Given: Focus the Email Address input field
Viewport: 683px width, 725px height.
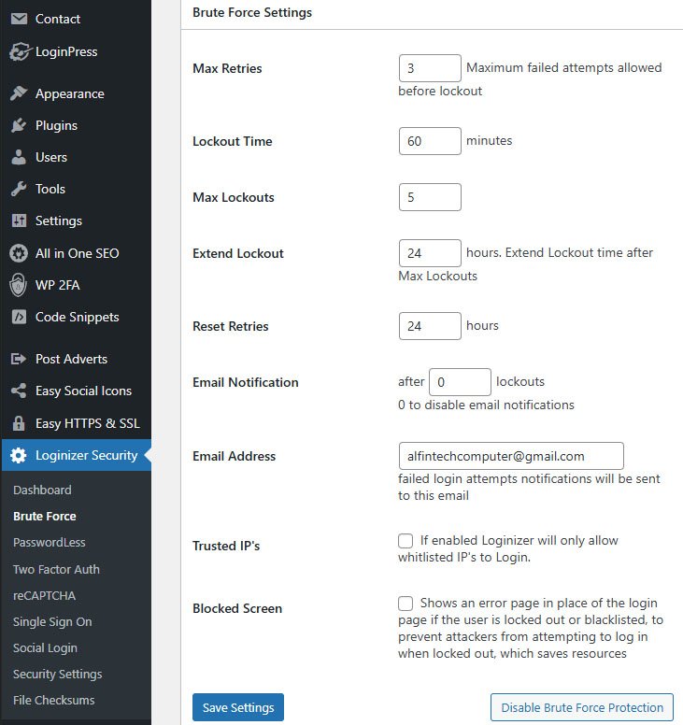Looking at the screenshot, I should [x=511, y=456].
